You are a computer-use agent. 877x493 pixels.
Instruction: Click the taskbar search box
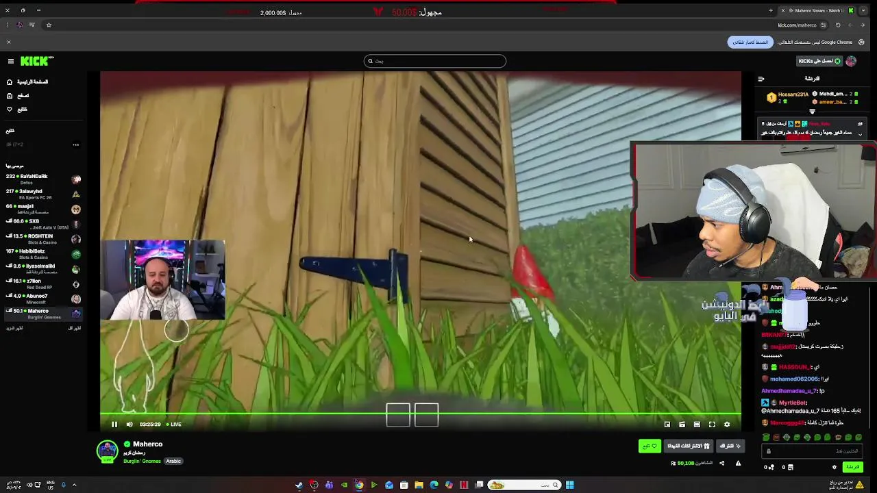coord(524,485)
